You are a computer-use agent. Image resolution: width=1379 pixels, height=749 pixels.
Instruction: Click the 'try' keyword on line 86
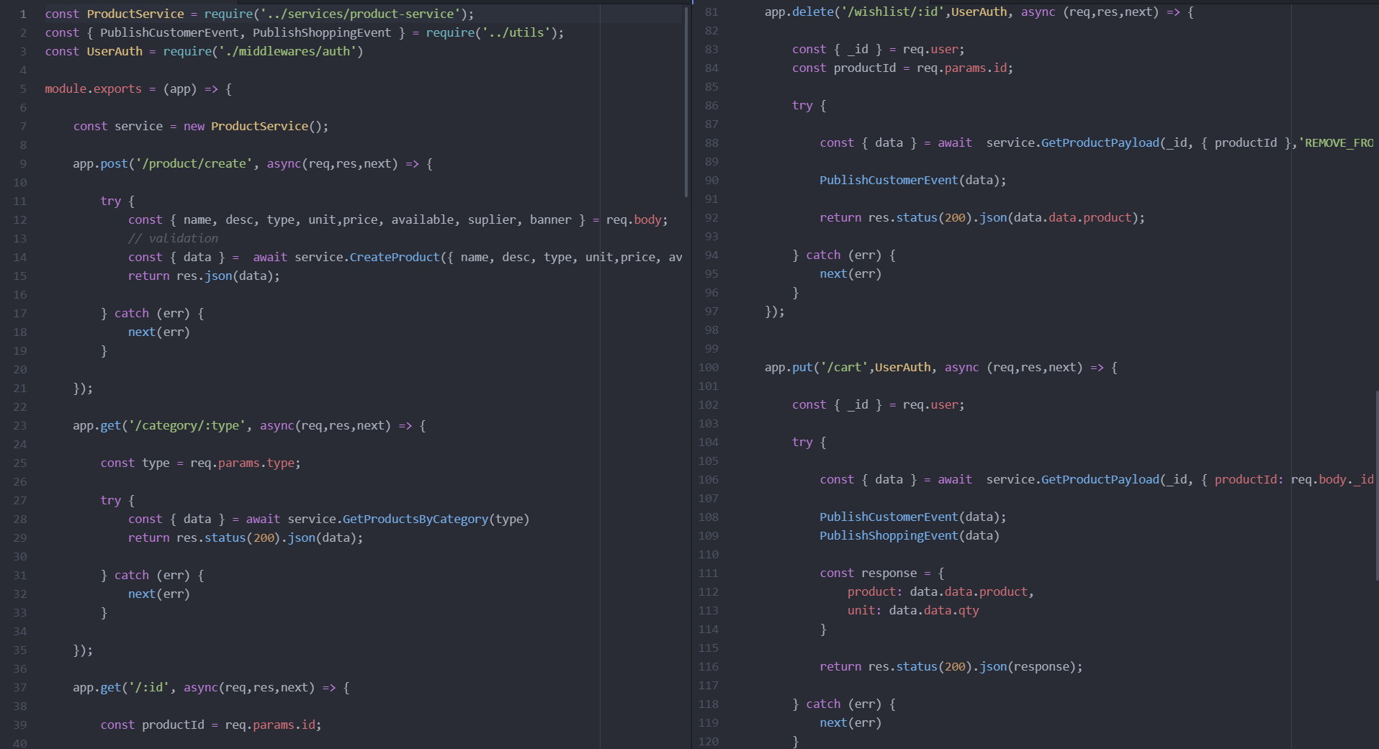click(x=802, y=105)
